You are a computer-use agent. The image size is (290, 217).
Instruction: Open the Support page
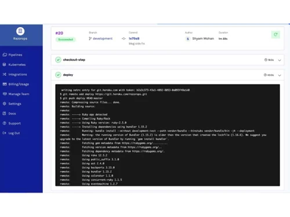(x=14, y=123)
